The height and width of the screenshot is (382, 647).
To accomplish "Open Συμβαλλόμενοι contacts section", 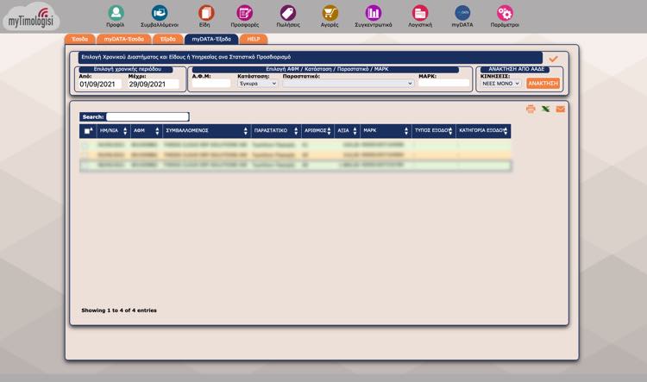I will (x=160, y=13).
